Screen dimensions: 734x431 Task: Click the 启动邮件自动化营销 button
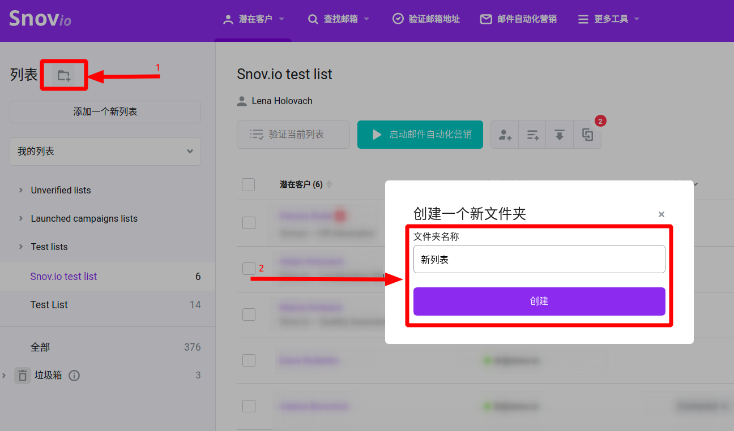point(420,135)
